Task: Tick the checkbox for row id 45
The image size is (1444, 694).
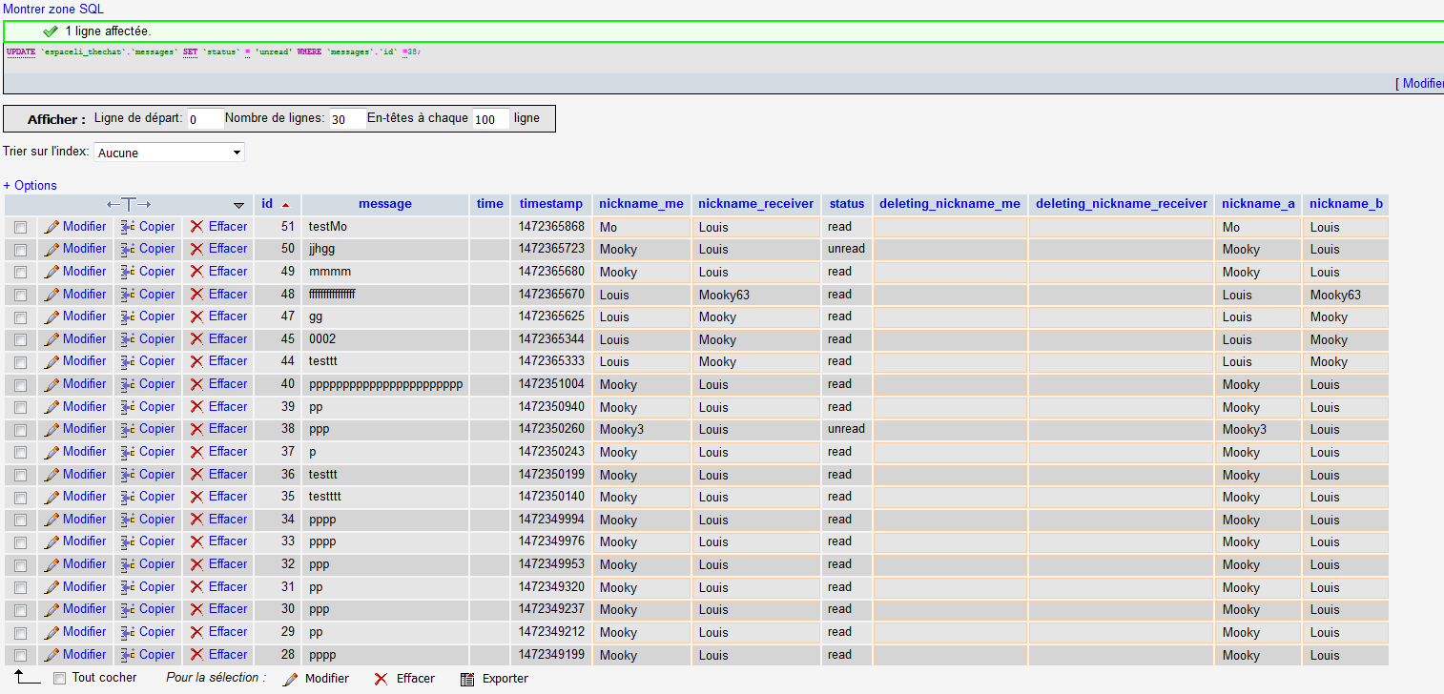Action: (x=20, y=339)
